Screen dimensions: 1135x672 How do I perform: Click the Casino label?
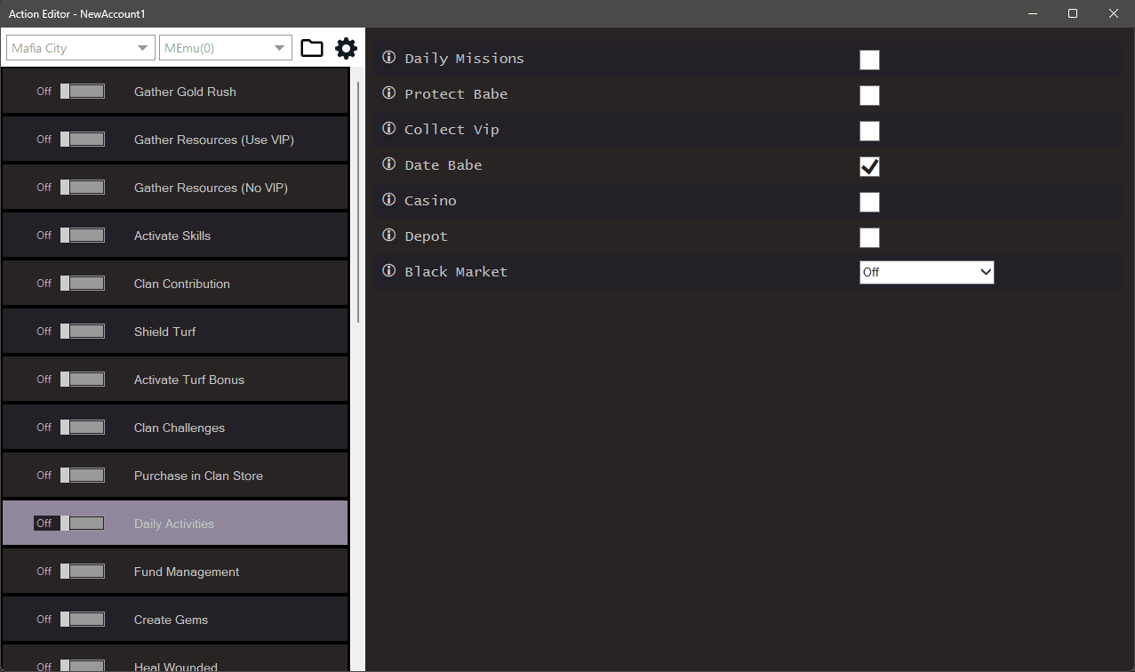430,201
